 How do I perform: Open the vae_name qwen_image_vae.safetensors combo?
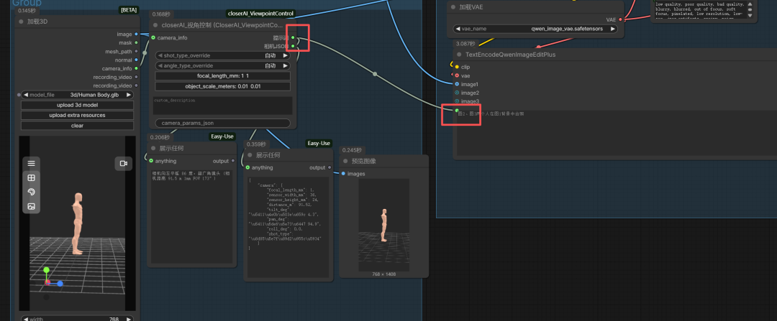536,29
